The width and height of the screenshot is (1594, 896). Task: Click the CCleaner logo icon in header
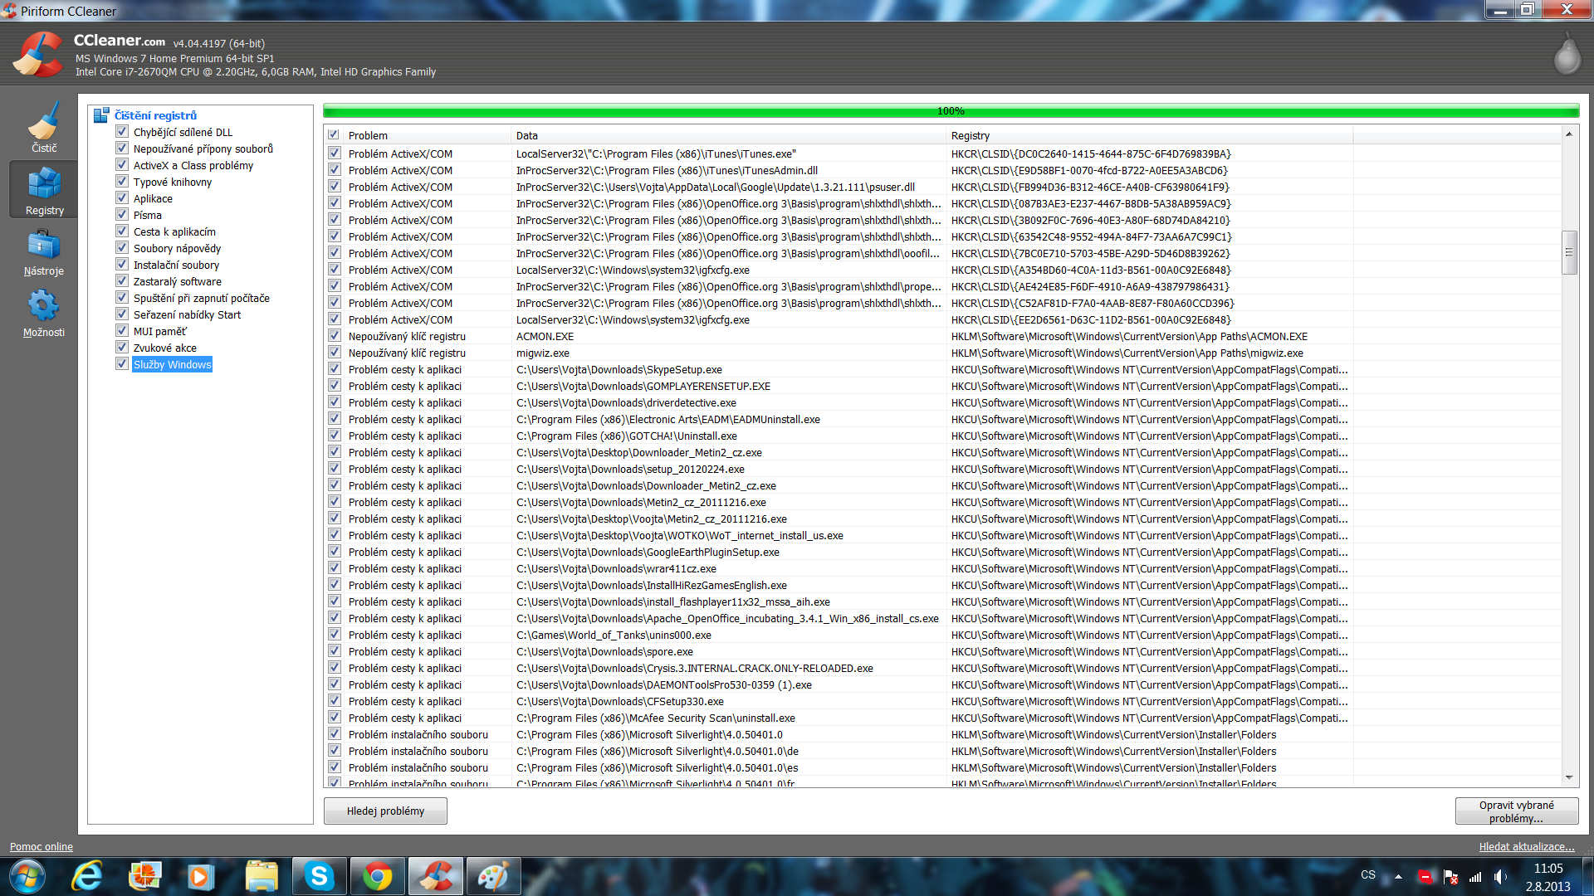click(37, 55)
